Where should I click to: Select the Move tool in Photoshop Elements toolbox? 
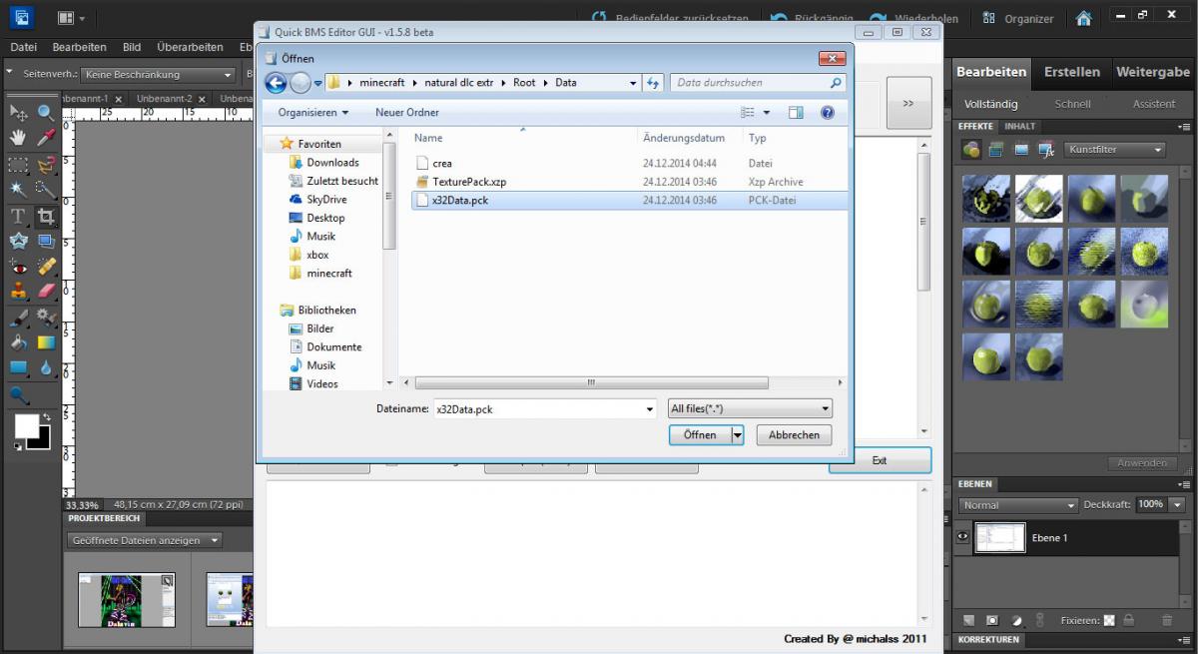coord(18,113)
